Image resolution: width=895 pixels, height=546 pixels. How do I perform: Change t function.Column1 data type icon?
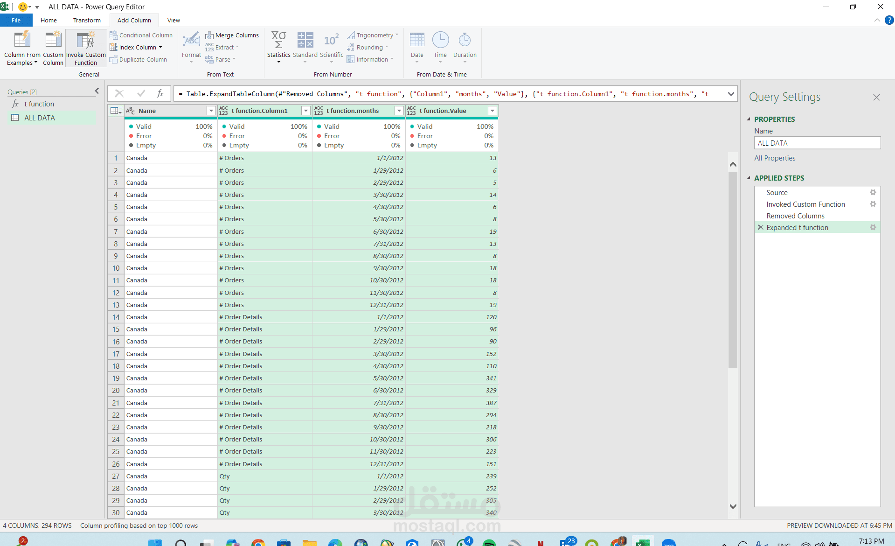(223, 111)
